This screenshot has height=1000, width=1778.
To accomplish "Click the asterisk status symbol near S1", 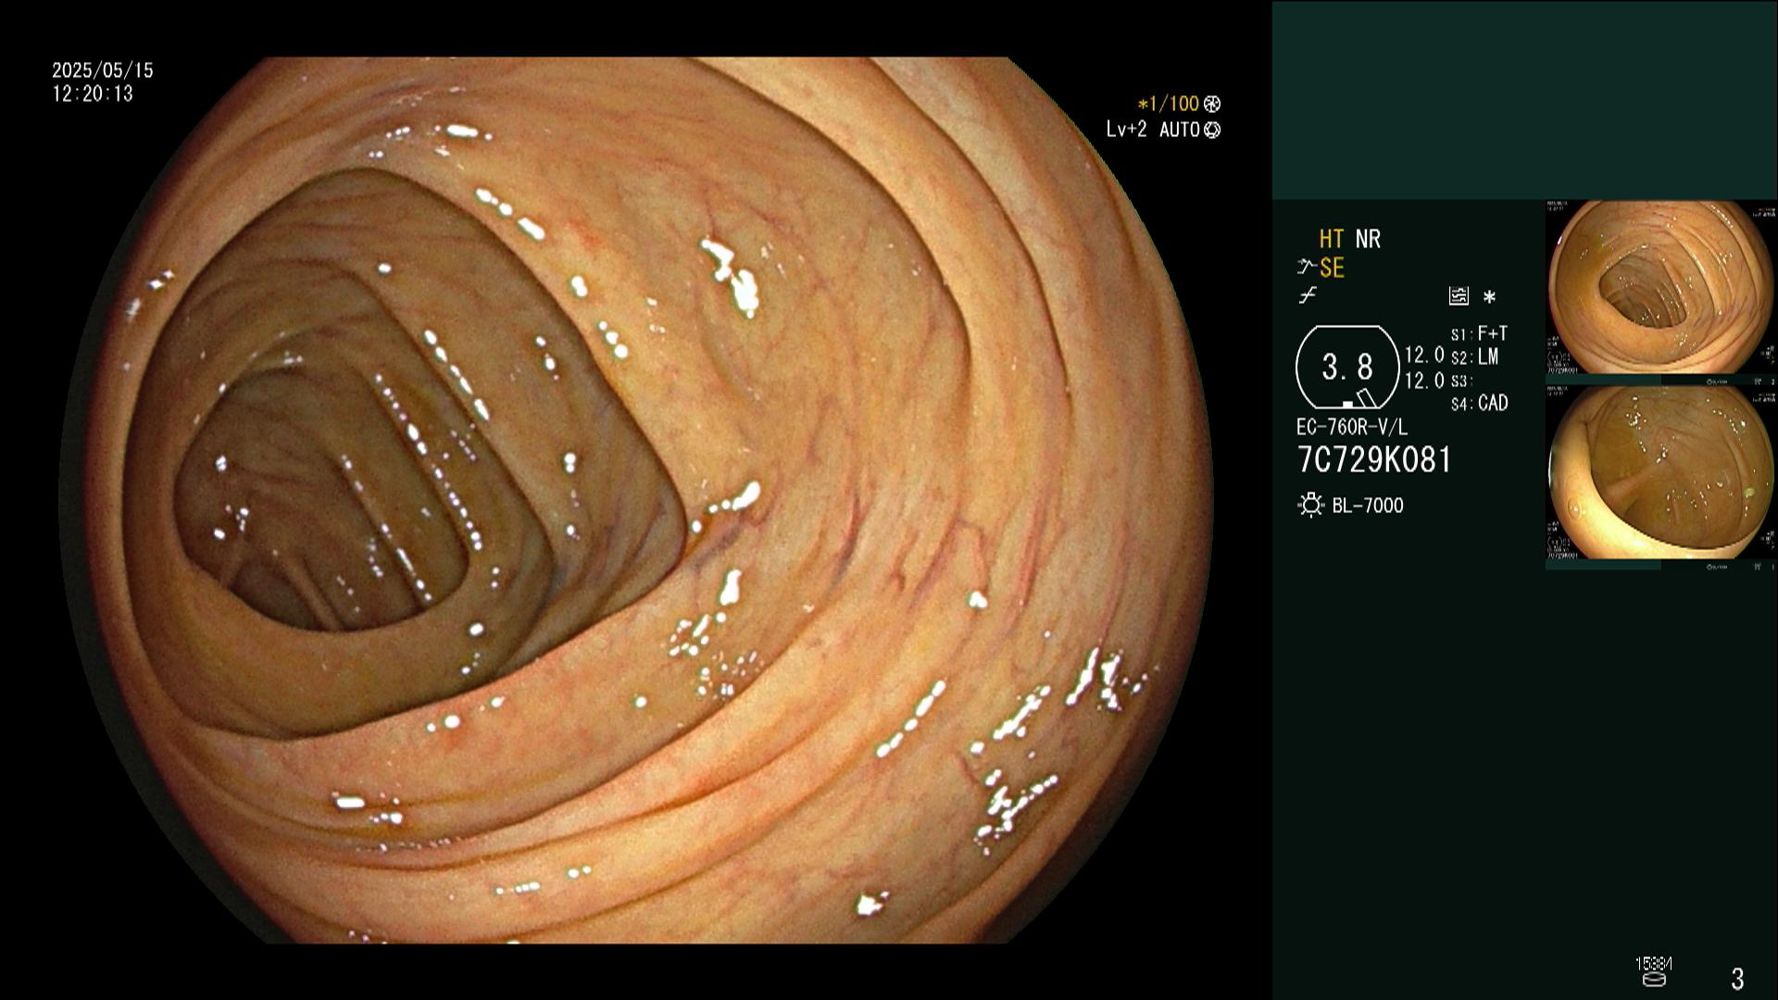I will click(x=1489, y=296).
